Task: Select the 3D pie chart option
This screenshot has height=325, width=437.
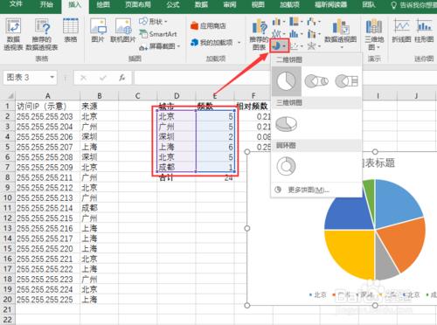Action: pyautogui.click(x=286, y=124)
